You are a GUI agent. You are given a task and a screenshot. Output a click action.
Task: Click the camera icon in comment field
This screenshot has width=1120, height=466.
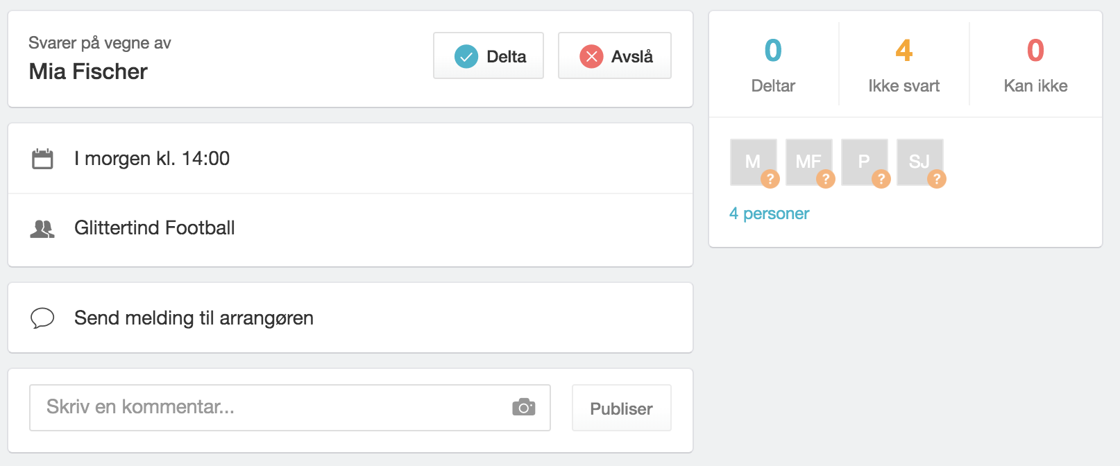[x=524, y=407]
